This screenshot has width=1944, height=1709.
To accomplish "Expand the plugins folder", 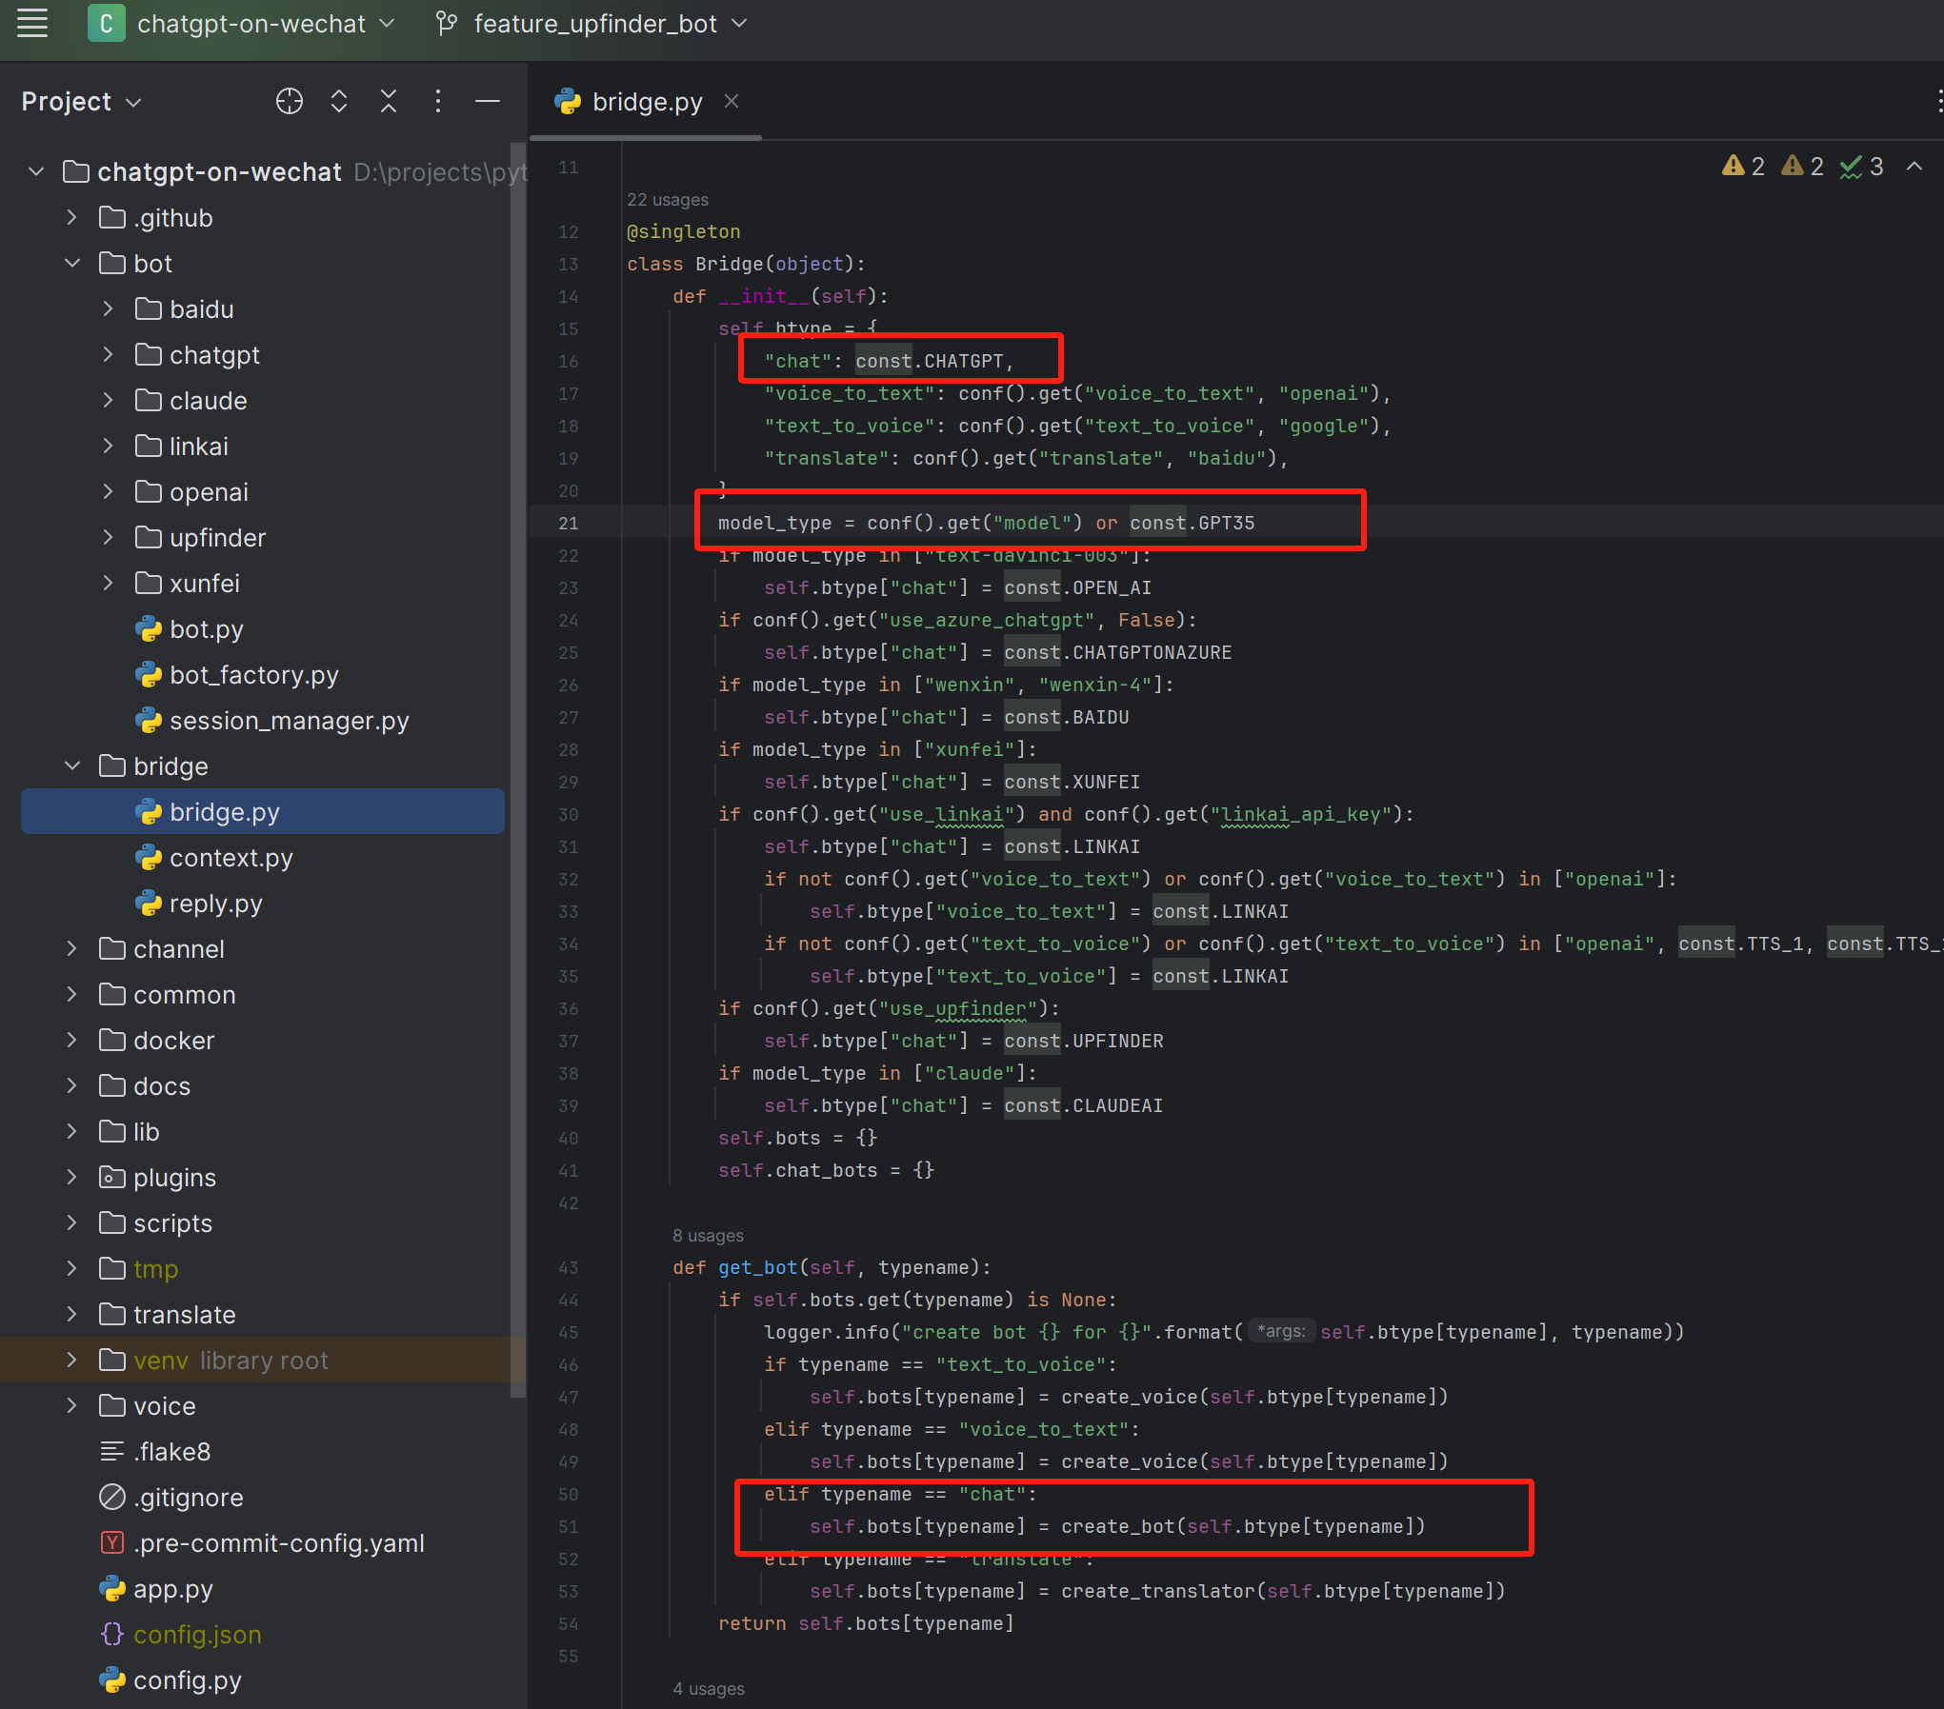I will pos(72,1177).
